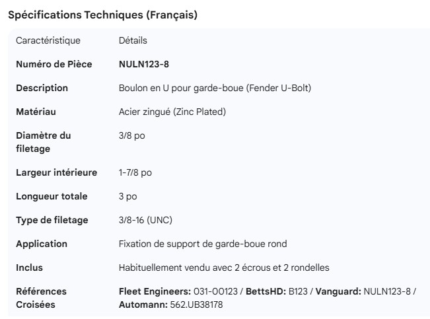Click the Matériau row label

pyautogui.click(x=36, y=112)
